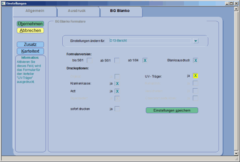Screen dimensions: 240x162
Task: Open dropdown arrow next to D 13-Bericht
Action: (x=196, y=41)
